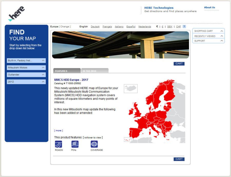Open HERE Technologies link

[x=159, y=8]
